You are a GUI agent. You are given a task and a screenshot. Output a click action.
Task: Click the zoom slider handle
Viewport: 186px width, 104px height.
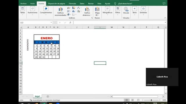pyautogui.click(x=151, y=100)
